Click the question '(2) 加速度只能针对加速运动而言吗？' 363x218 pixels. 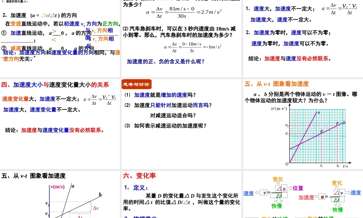(x=168, y=105)
